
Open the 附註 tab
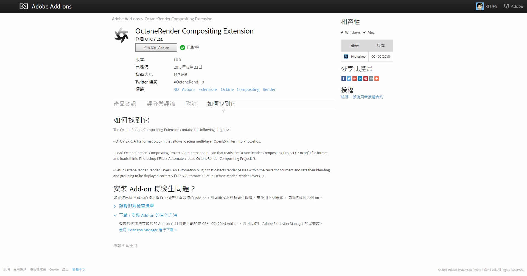pos(191,104)
